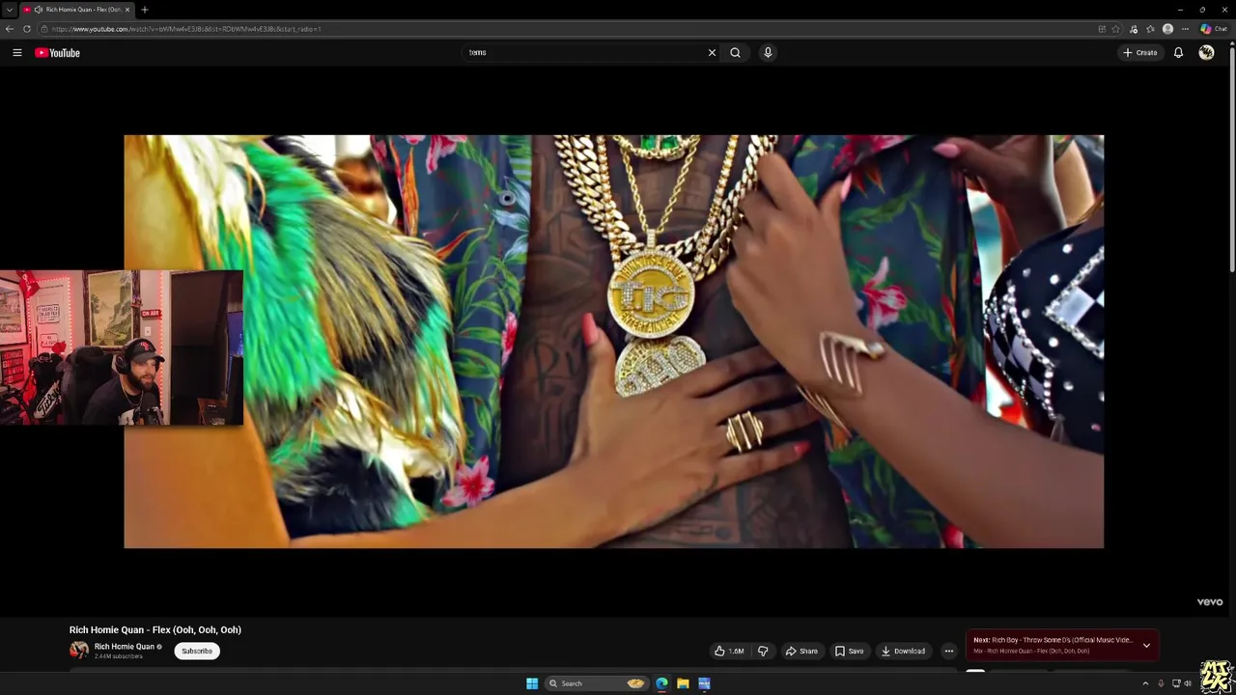Open the browser profile icon
This screenshot has width=1236, height=695.
[1167, 29]
